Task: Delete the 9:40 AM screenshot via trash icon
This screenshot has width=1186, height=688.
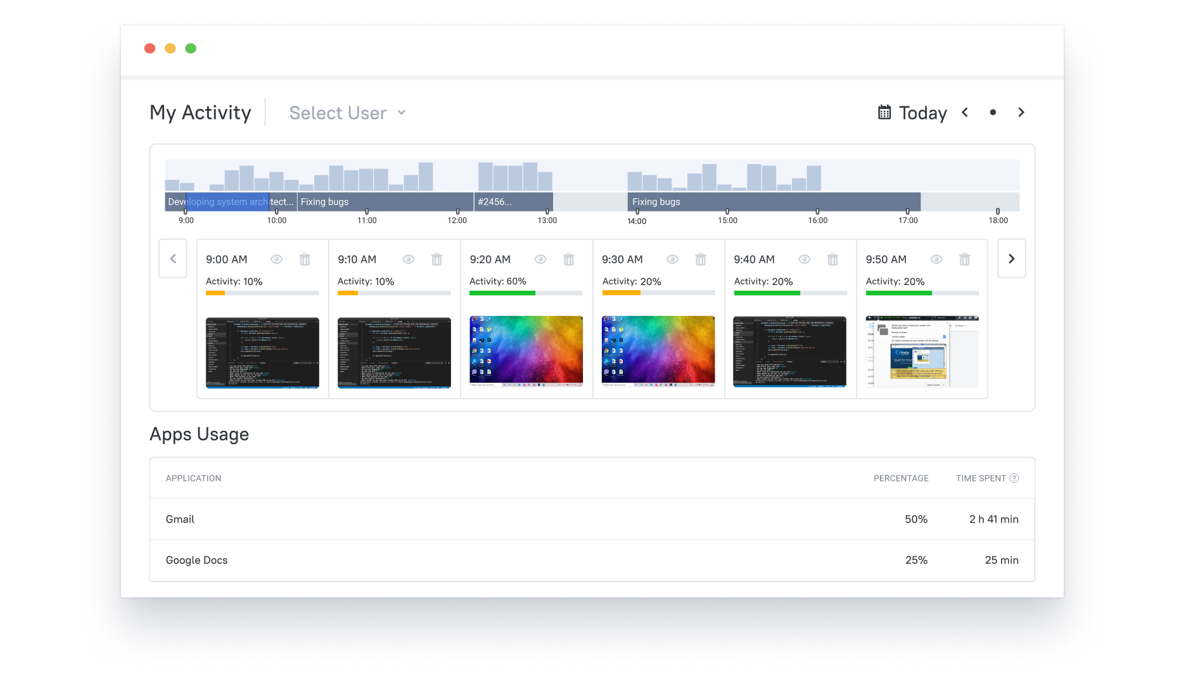Action: point(832,259)
